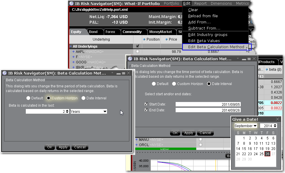Viewport: 285px width, 173px height.
Task: Choose Edit Beta Calculation Method menu item
Action: click(216, 47)
